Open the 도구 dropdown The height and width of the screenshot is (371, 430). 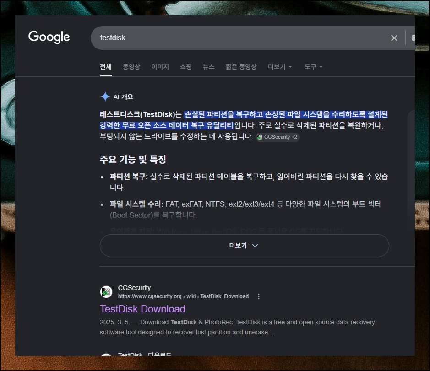point(313,67)
